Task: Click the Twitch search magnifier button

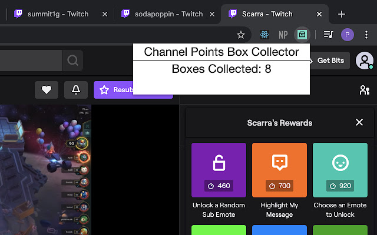Action: (x=73, y=61)
